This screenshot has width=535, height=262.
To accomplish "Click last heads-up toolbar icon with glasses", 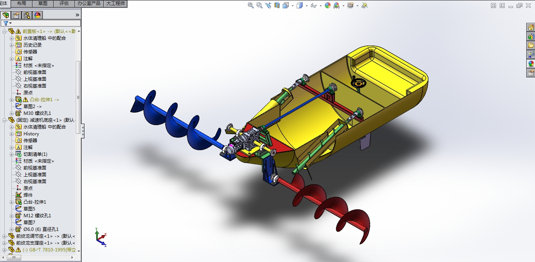I will (x=364, y=5).
